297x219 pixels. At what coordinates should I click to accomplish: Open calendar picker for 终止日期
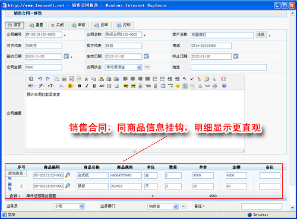pyautogui.click(x=236, y=56)
